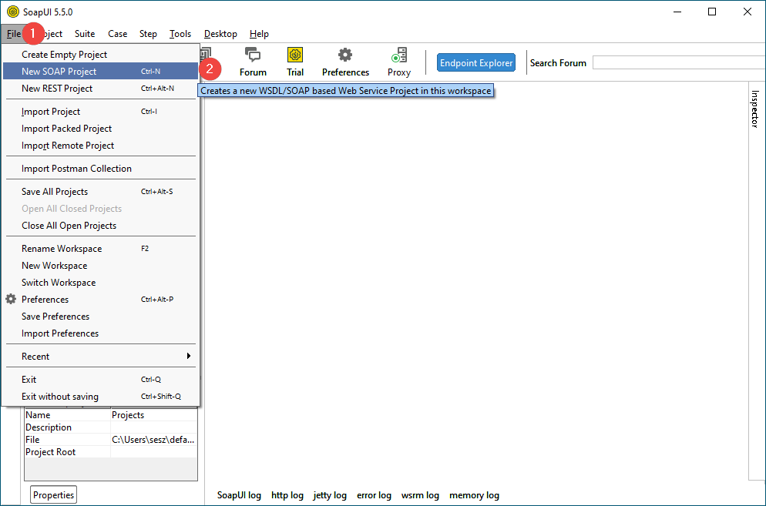The width and height of the screenshot is (766, 506).
Task: Open the Inspector side tab
Action: tap(754, 109)
